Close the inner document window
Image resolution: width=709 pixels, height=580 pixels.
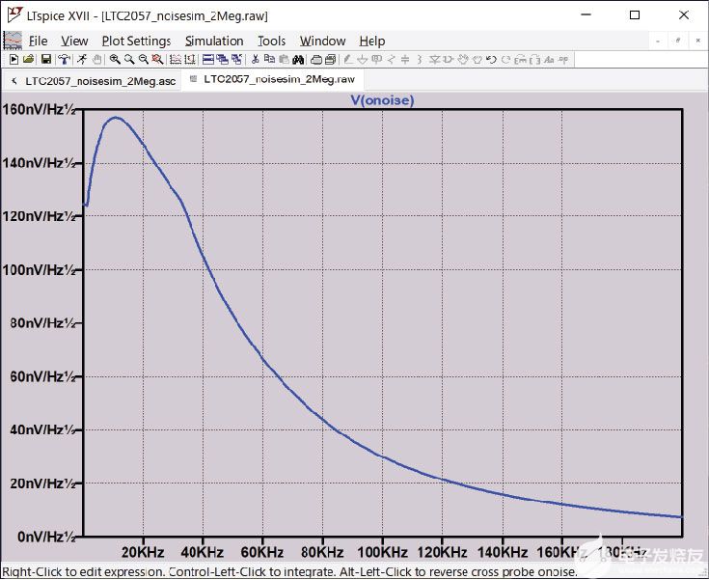click(697, 41)
